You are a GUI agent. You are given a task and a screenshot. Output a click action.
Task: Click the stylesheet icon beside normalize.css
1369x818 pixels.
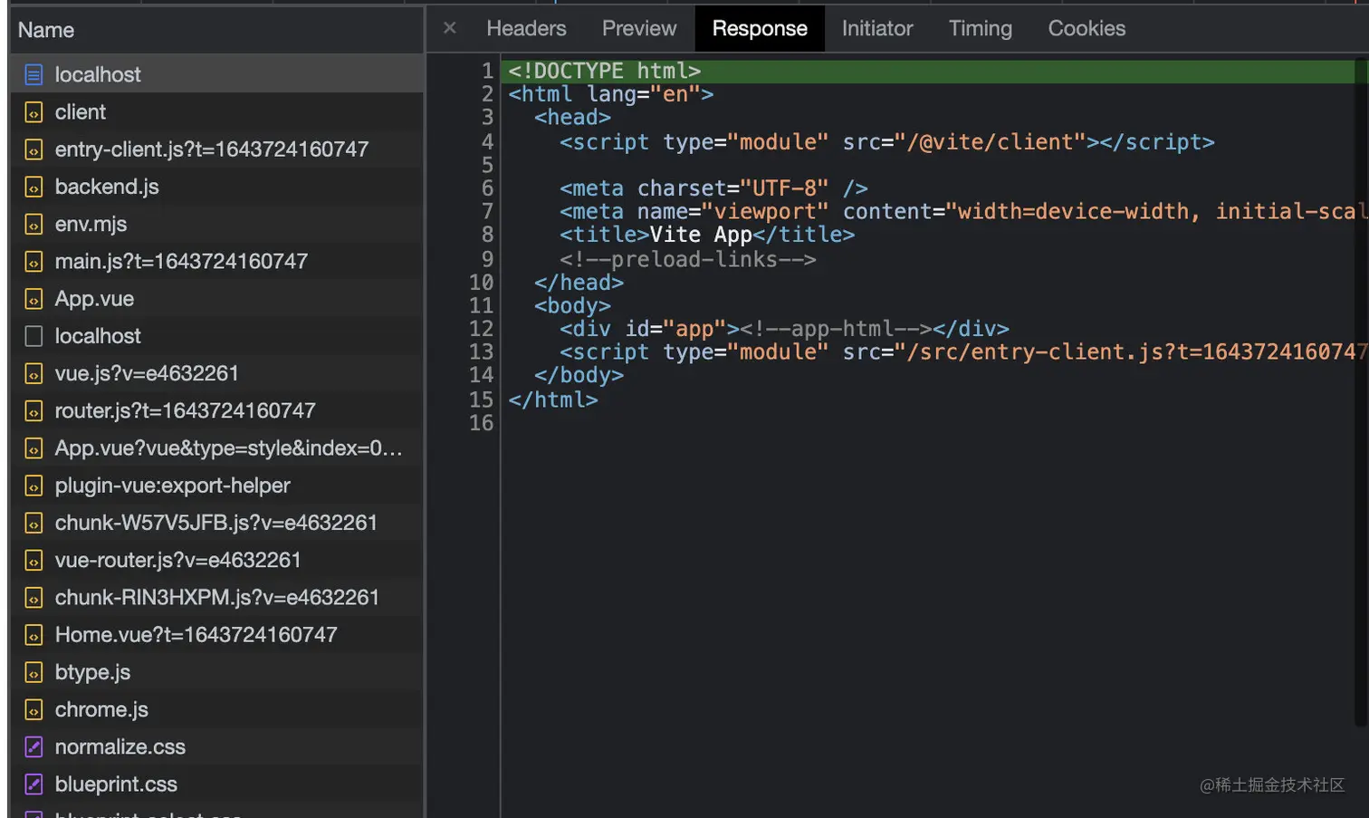(34, 747)
